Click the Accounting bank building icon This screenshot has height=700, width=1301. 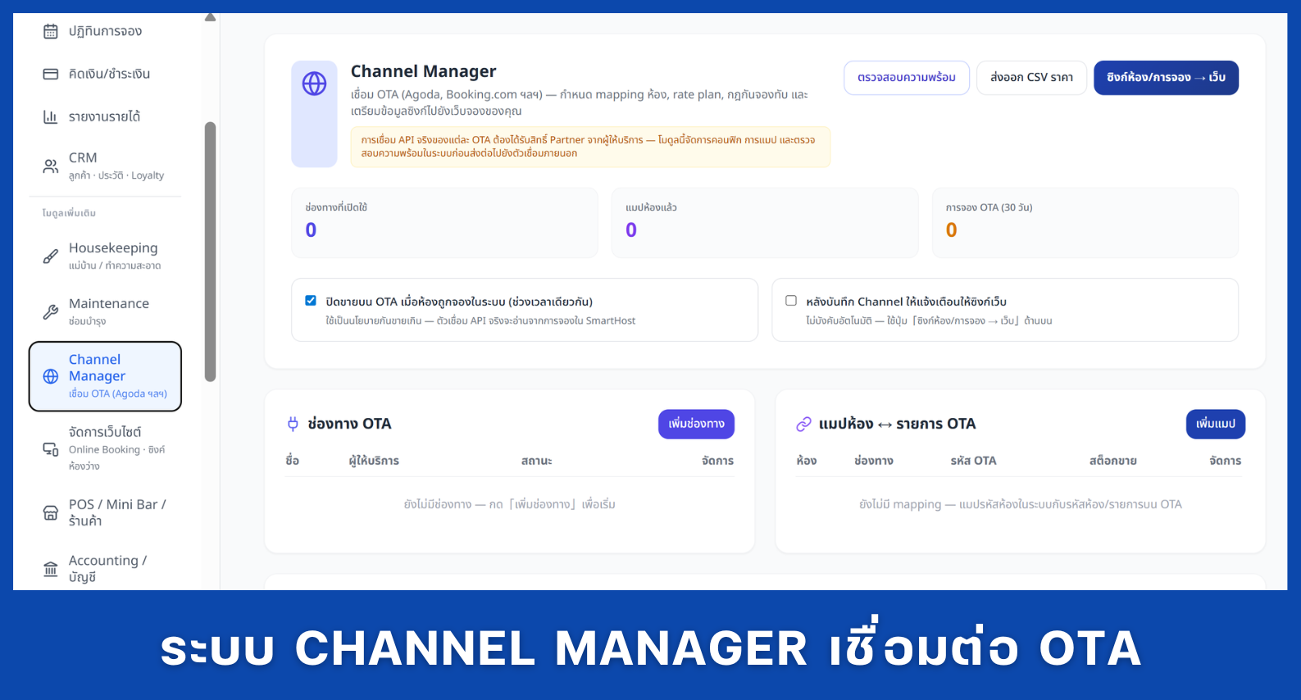click(51, 569)
